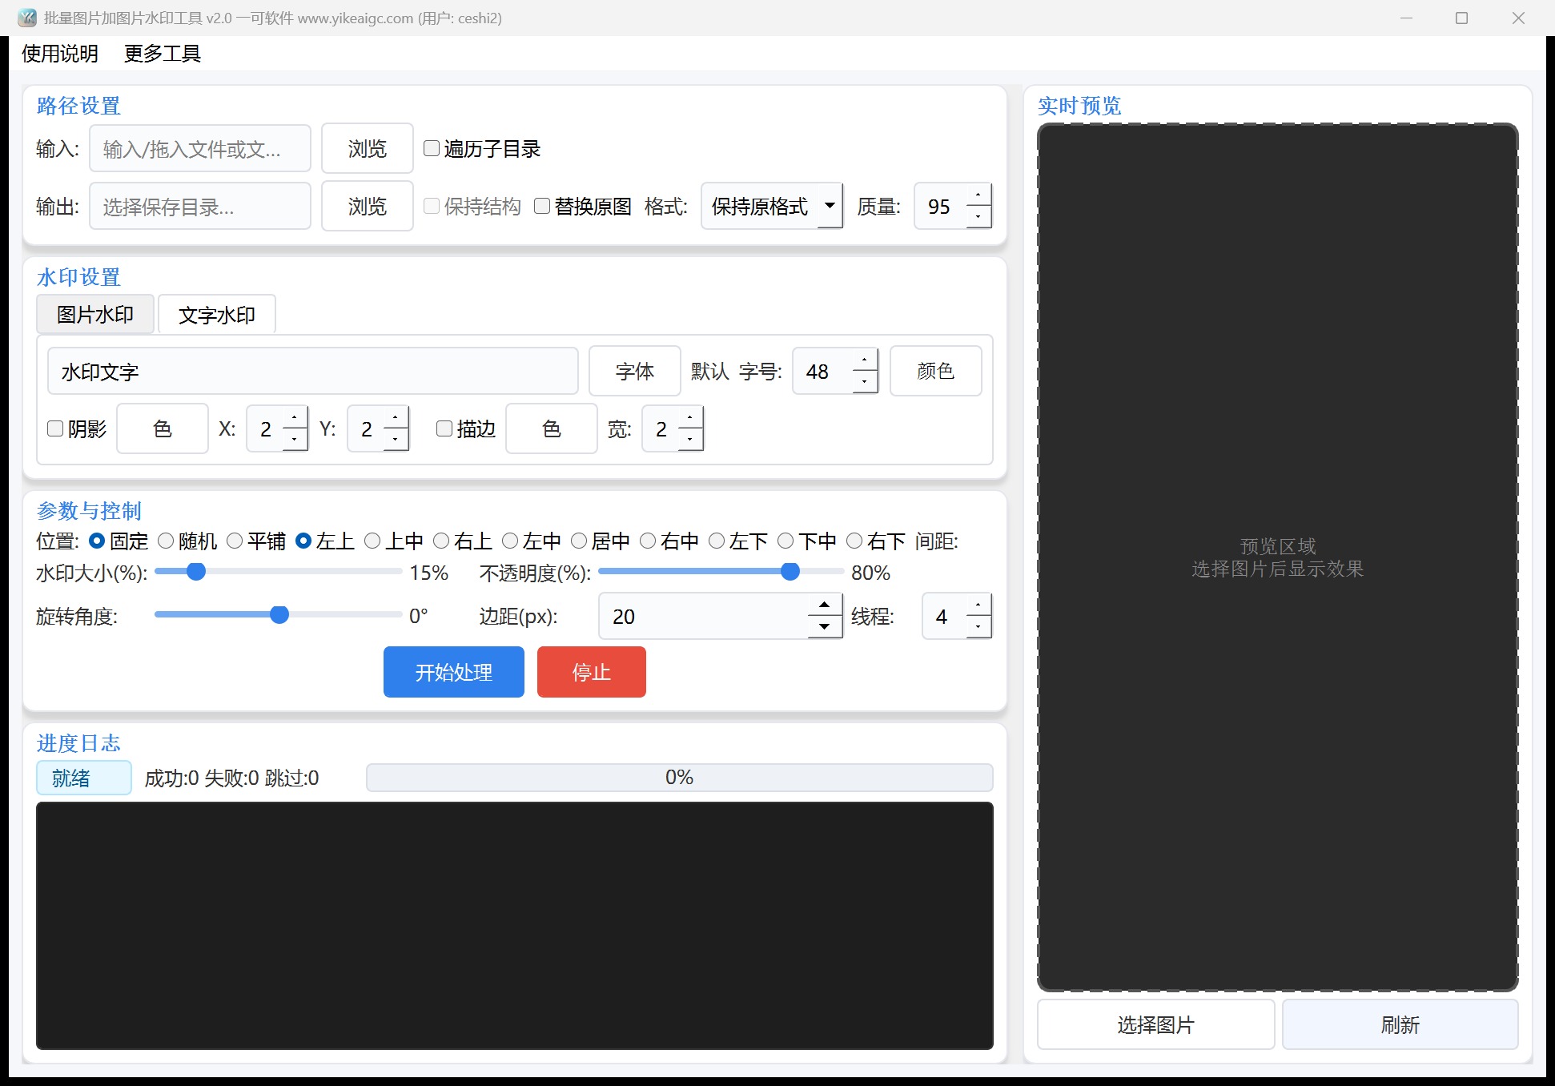
Task: Click the input path field
Action: 200,149
